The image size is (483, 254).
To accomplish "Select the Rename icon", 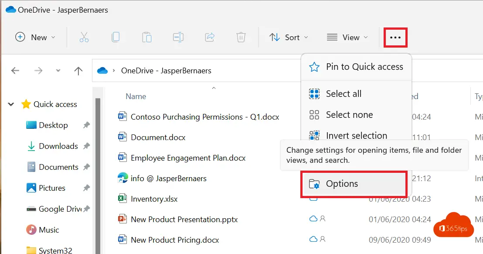I will tap(178, 37).
